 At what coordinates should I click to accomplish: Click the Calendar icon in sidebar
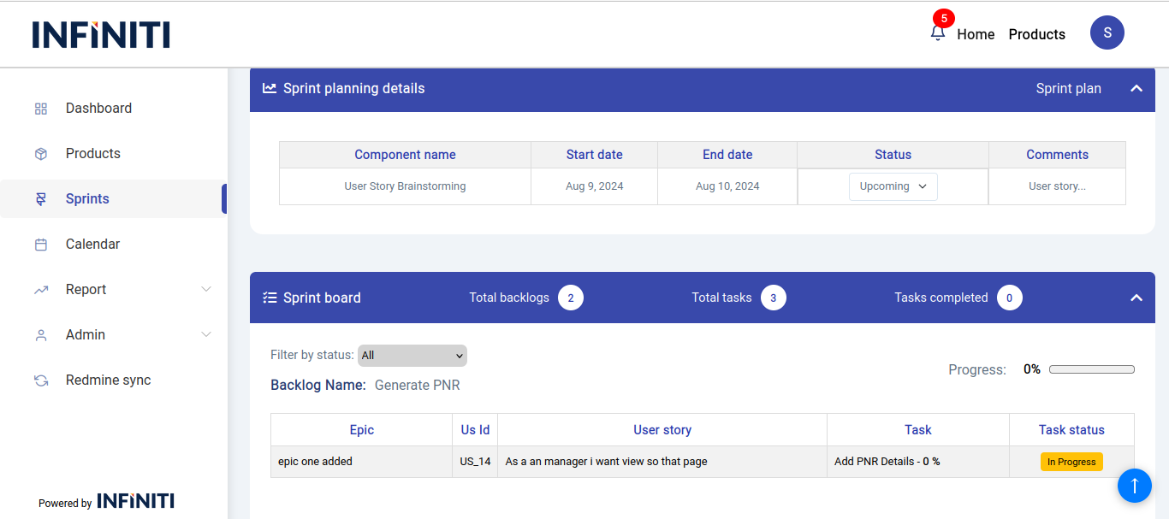[x=41, y=245]
